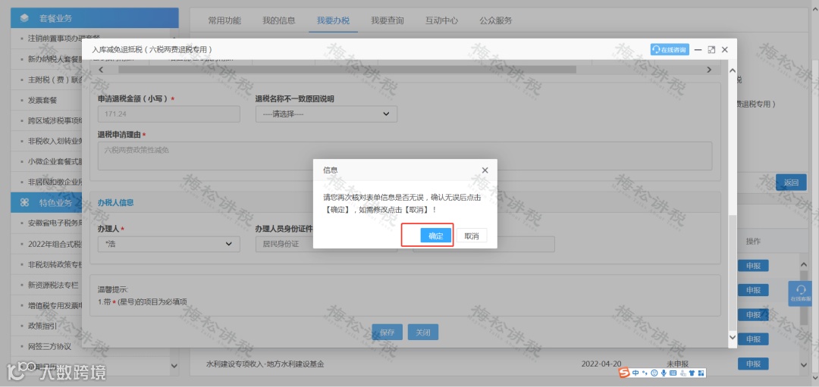Focus the 申请退税金额（小写）field

tap(168, 114)
